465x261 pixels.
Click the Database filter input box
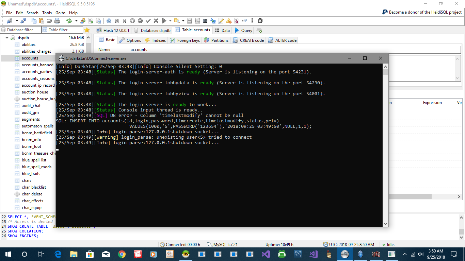(20, 30)
